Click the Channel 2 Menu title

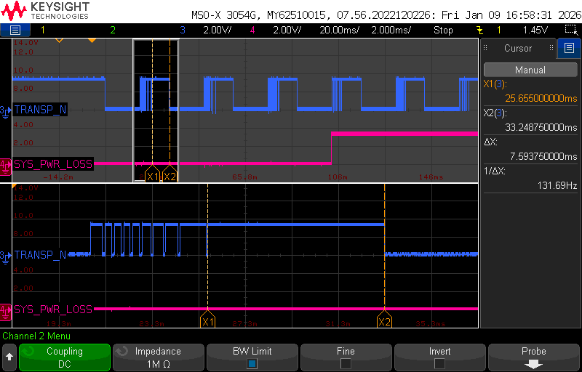[x=36, y=336]
